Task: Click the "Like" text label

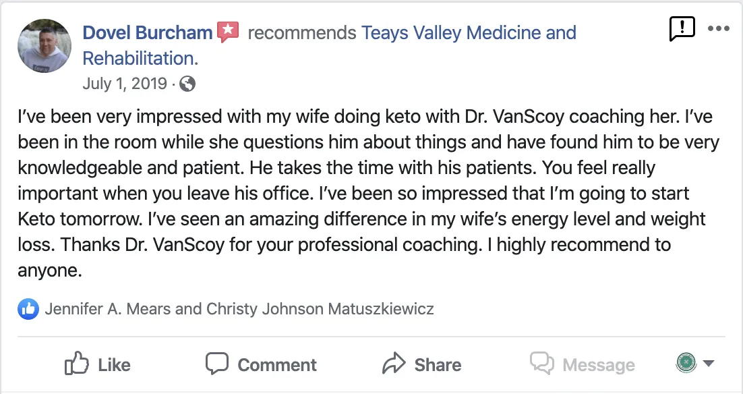Action: point(114,365)
